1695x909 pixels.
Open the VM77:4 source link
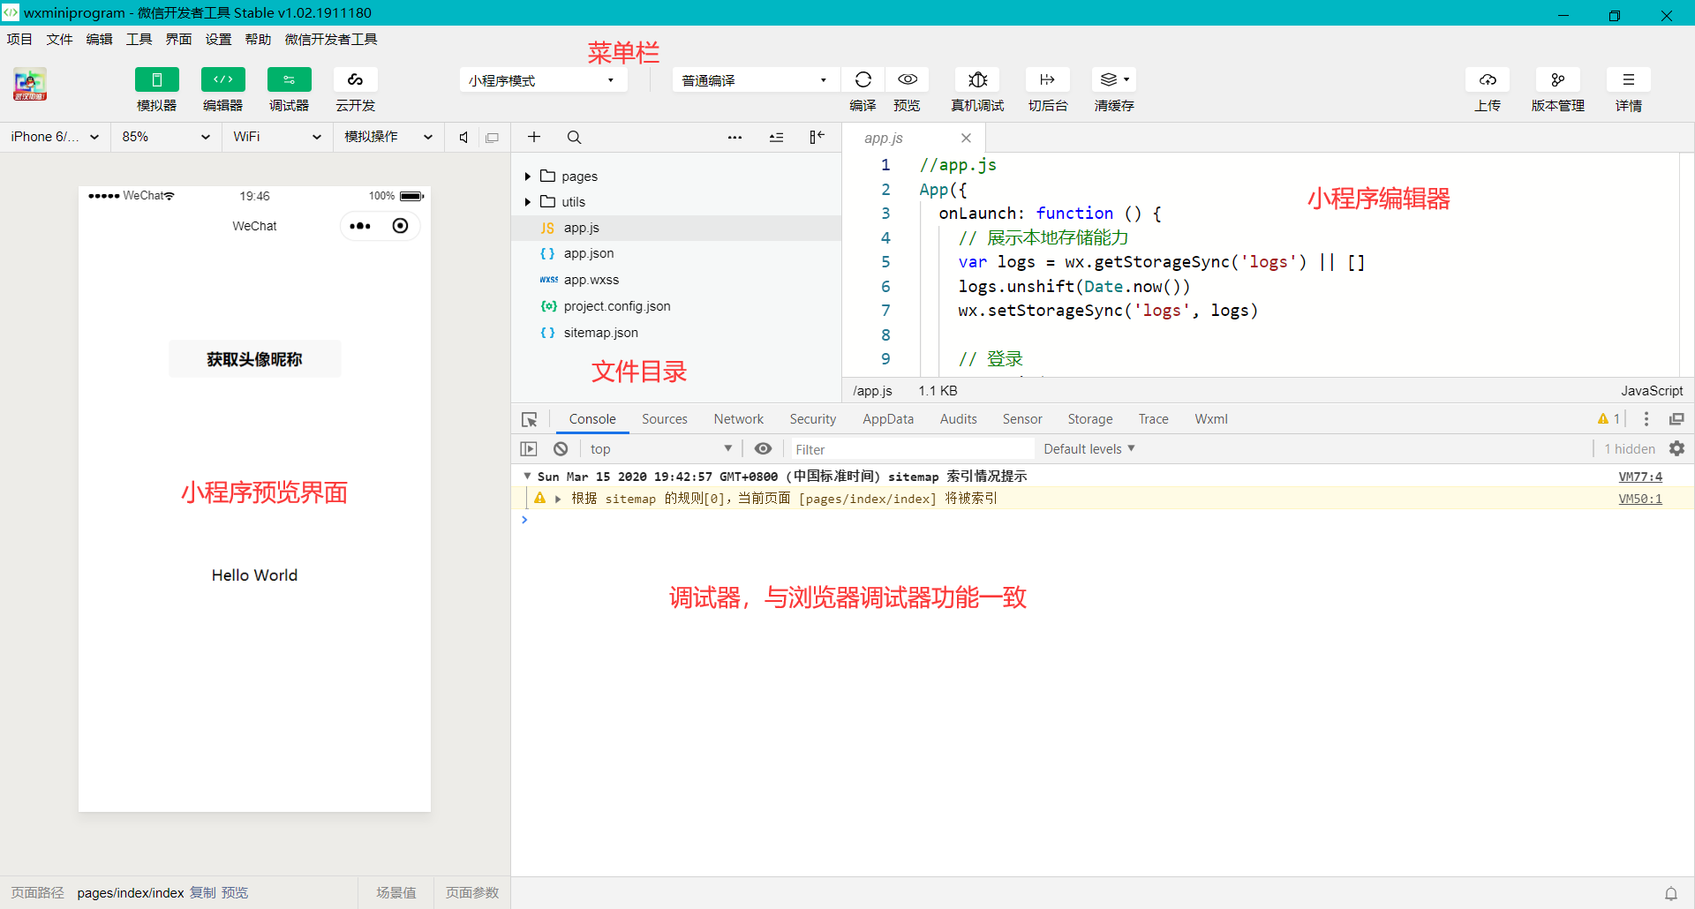1640,477
